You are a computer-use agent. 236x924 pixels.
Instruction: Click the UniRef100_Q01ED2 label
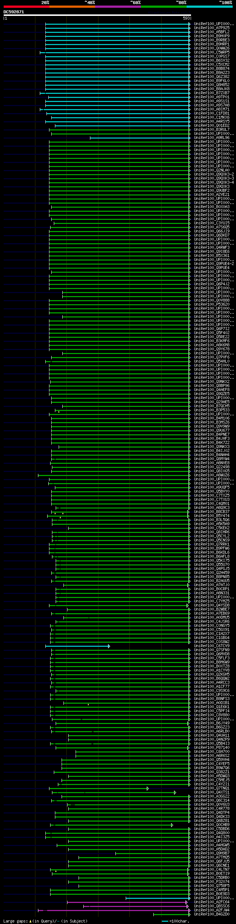(x=212, y=125)
